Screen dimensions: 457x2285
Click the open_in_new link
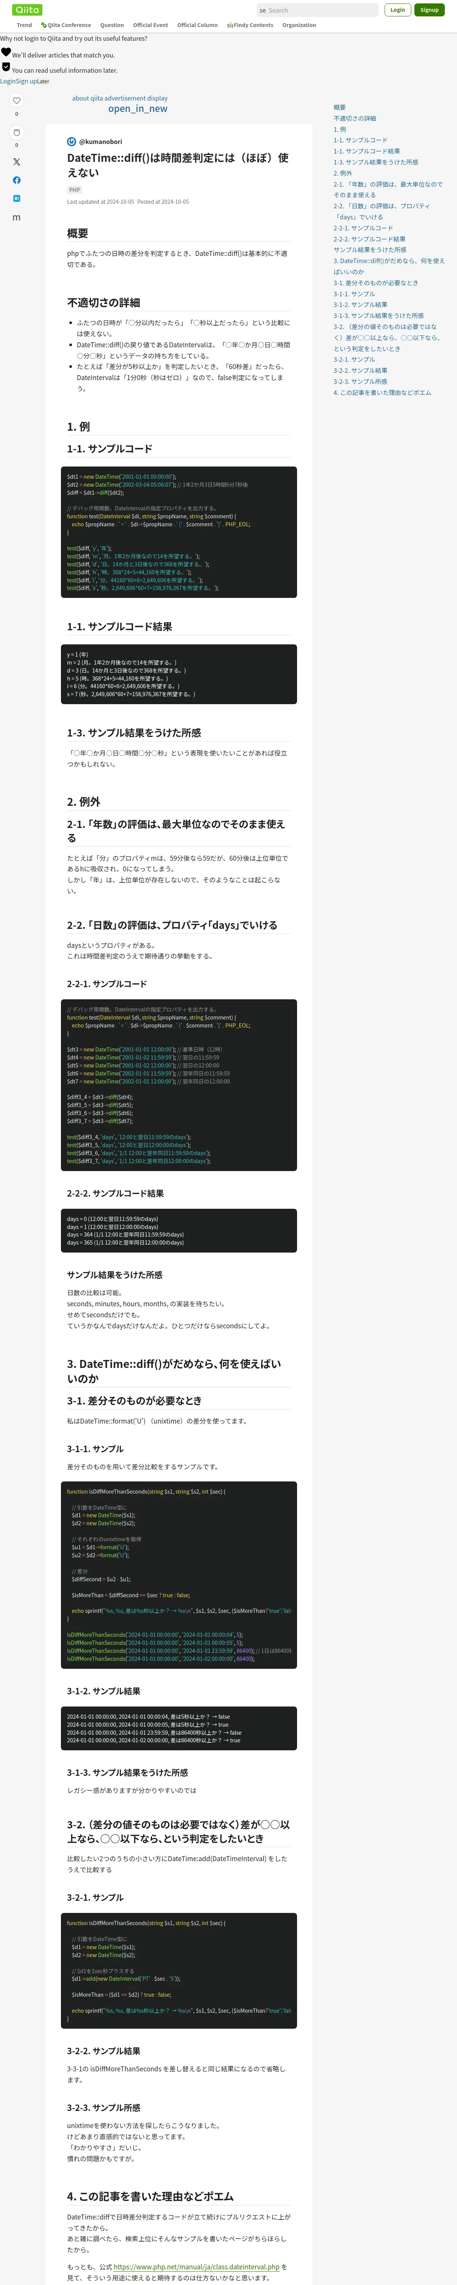[x=137, y=109]
